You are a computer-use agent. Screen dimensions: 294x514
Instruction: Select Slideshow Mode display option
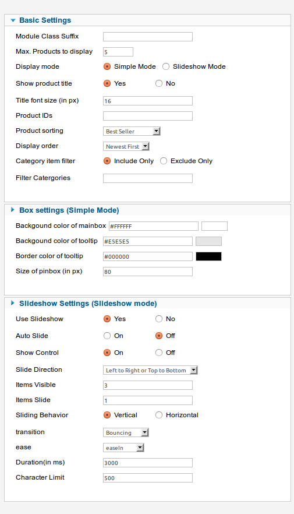pos(166,66)
